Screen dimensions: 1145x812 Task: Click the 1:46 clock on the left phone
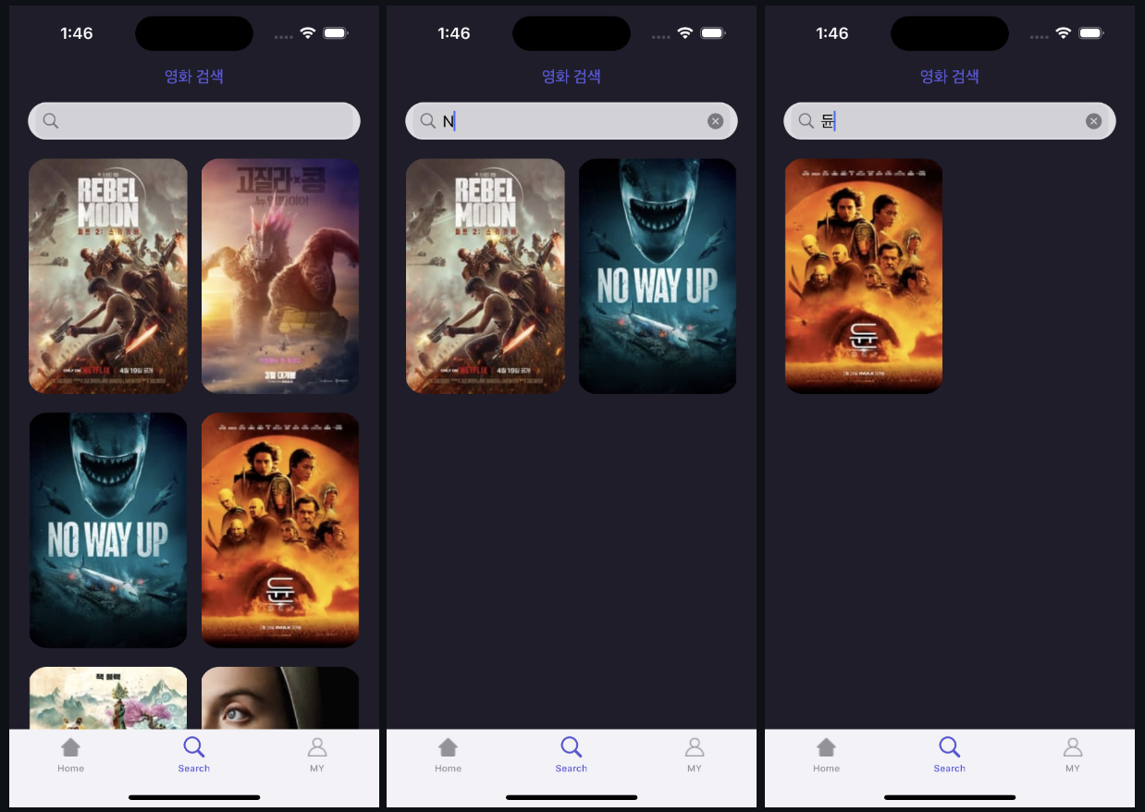[77, 33]
